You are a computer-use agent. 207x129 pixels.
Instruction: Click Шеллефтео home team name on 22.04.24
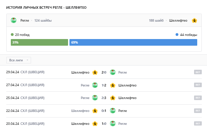[x=80, y=111]
